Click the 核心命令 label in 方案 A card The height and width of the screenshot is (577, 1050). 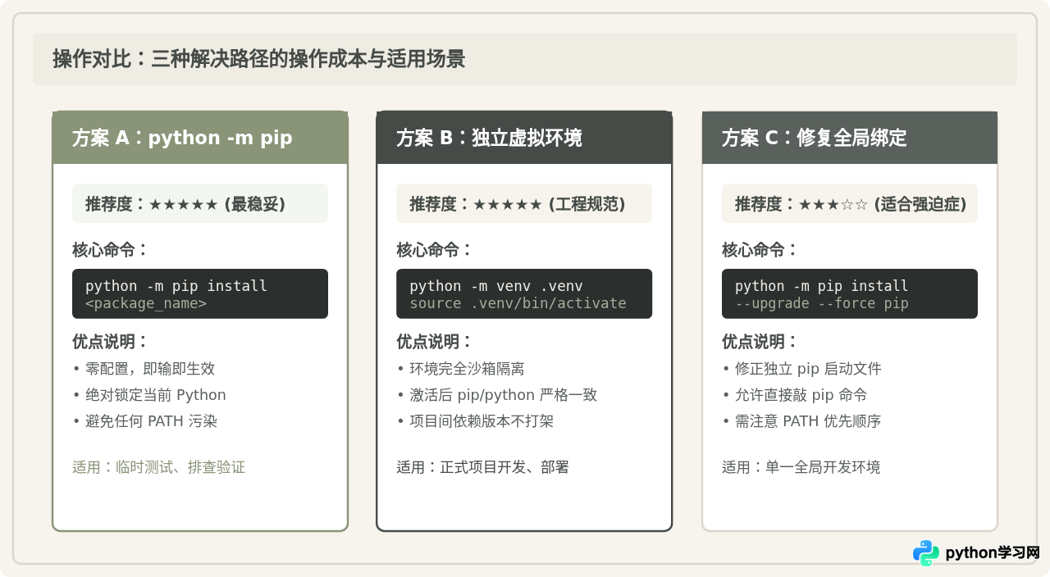tap(111, 250)
